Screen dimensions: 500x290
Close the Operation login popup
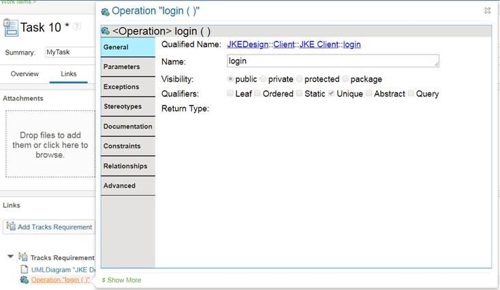click(x=487, y=11)
